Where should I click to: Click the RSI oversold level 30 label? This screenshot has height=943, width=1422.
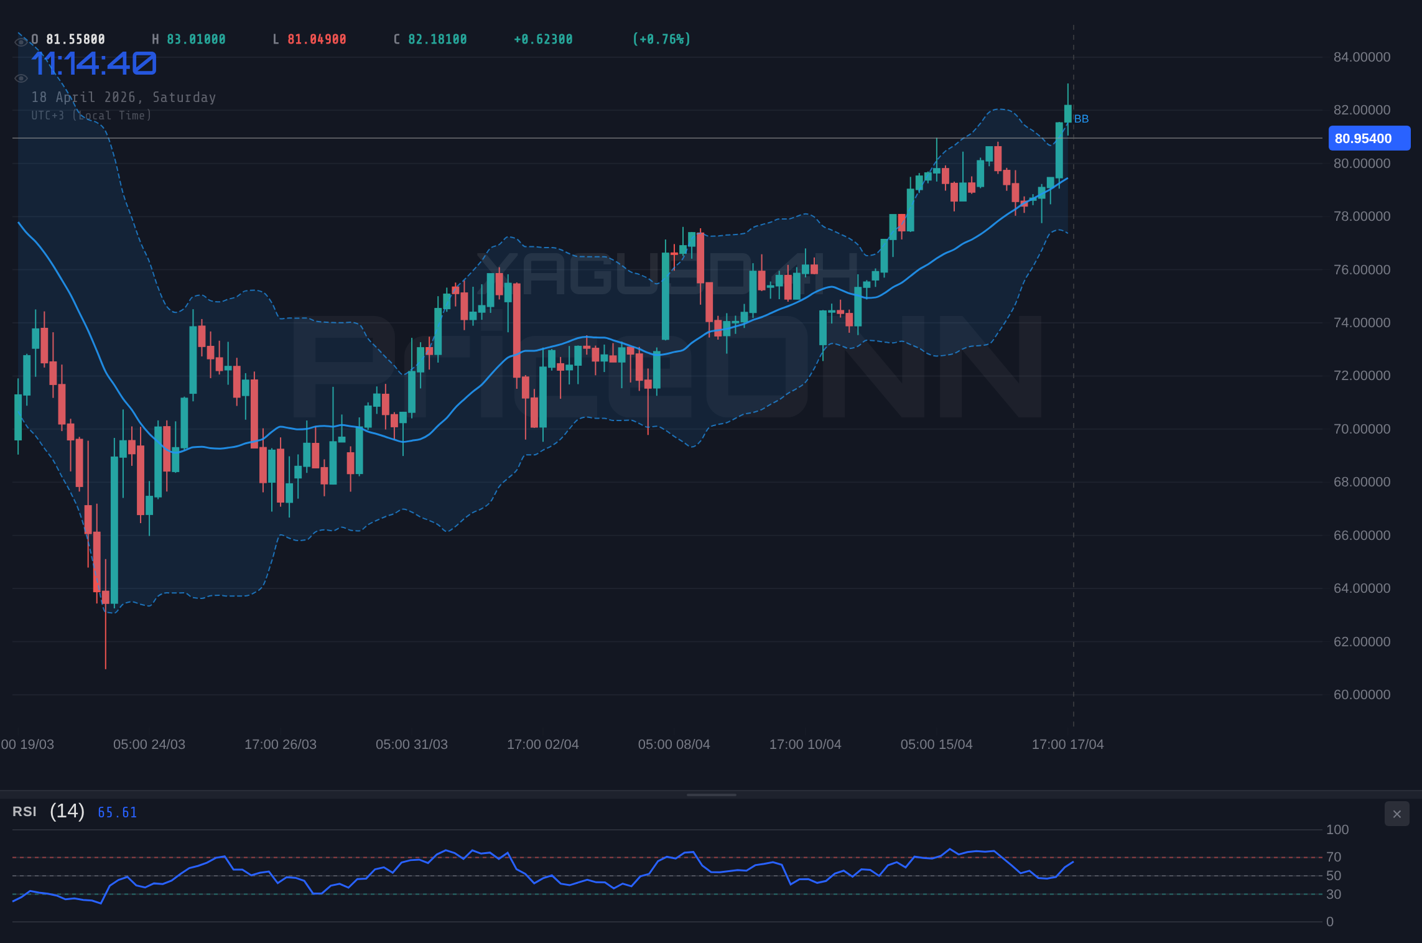[1334, 894]
